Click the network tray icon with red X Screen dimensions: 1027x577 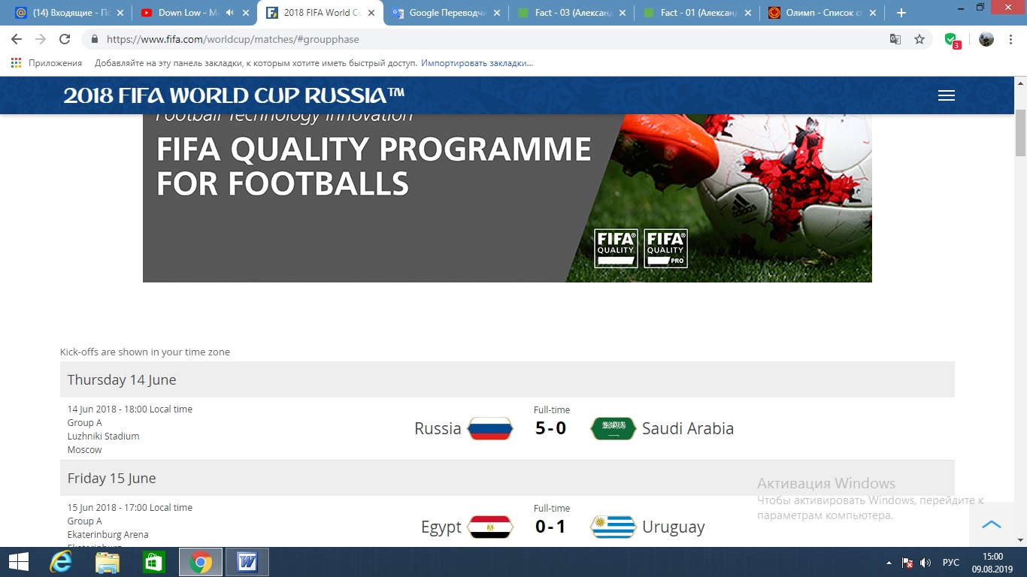907,563
